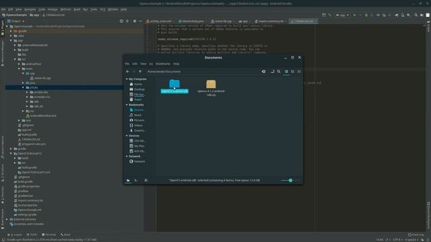Image resolution: width=431 pixels, height=242 pixels.
Task: Open search in Documents file manager
Action: click(279, 72)
